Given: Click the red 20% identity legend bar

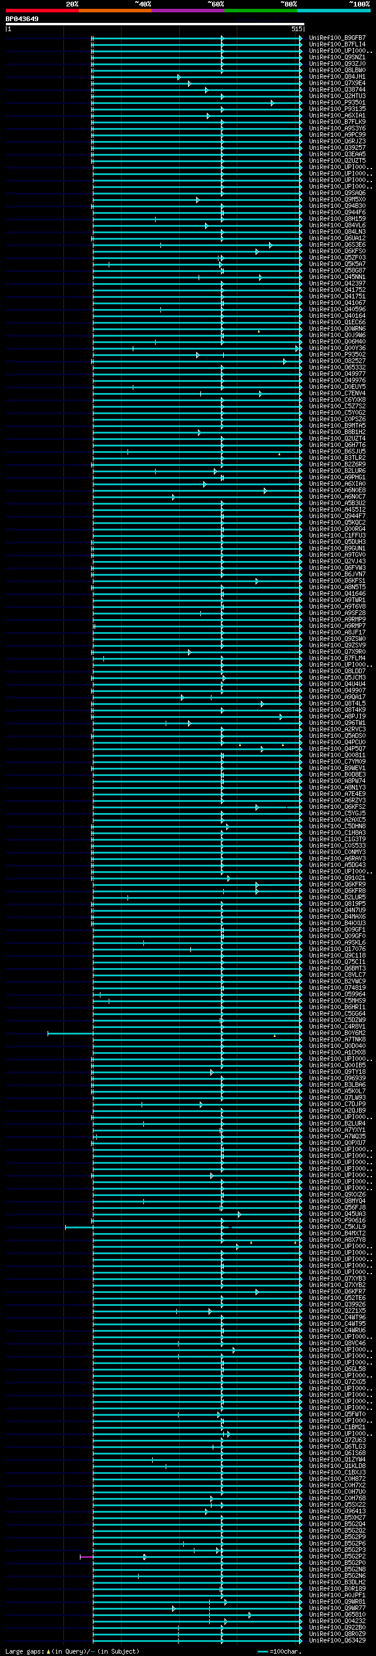Looking at the screenshot, I should pyautogui.click(x=42, y=11).
